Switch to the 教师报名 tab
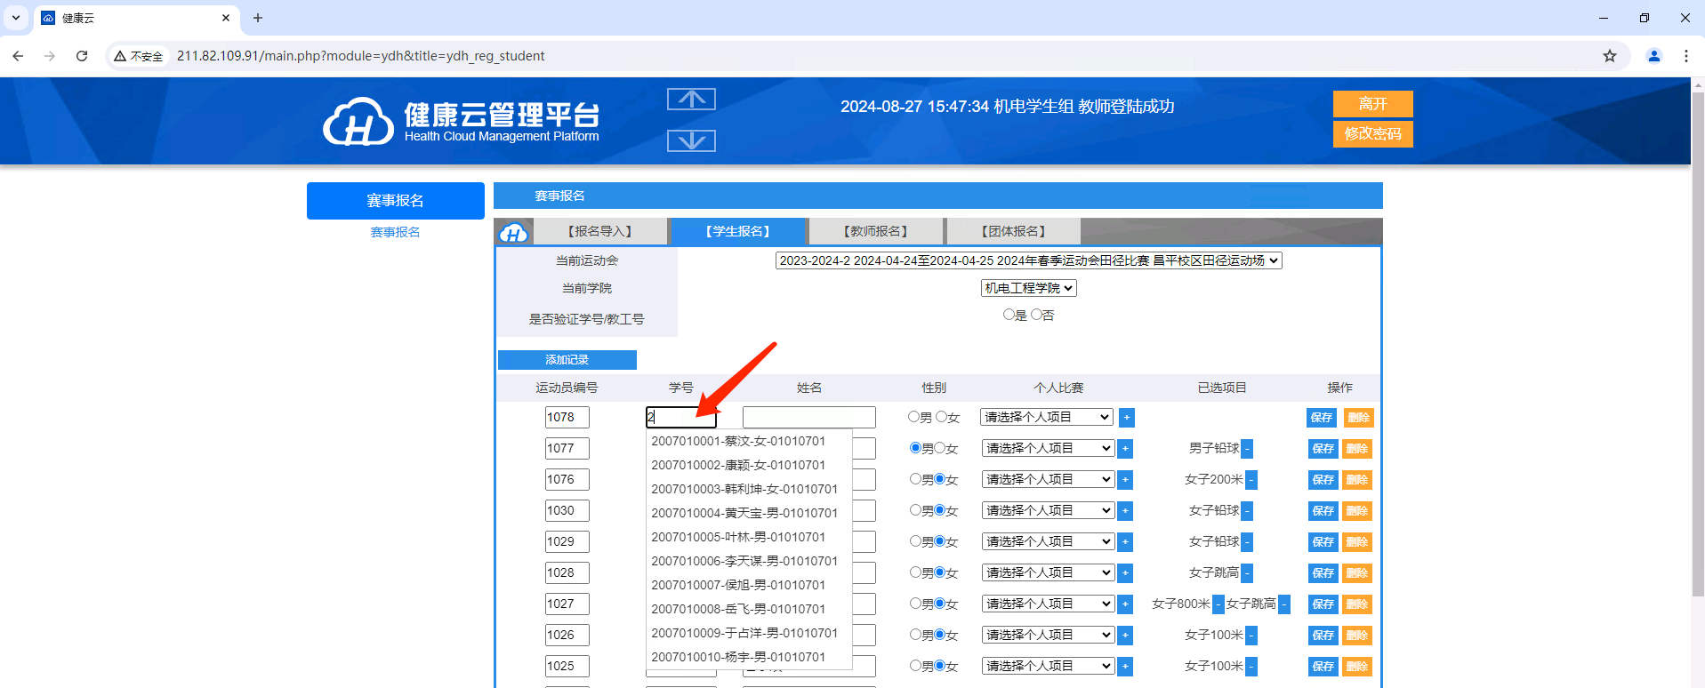The image size is (1705, 688). coord(875,231)
